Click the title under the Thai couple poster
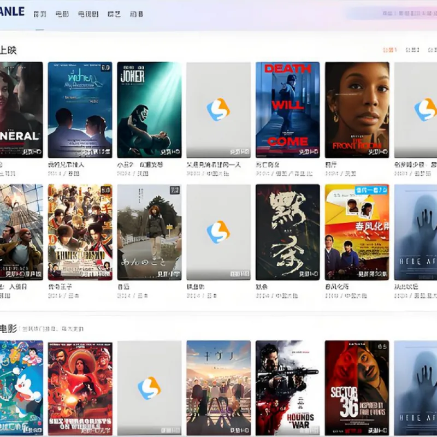This screenshot has height=437, width=437. pyautogui.click(x=66, y=165)
